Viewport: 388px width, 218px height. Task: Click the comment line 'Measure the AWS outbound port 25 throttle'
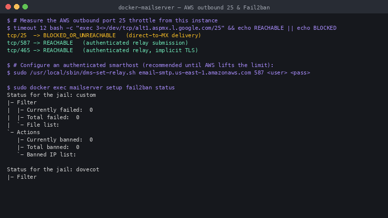coord(112,20)
